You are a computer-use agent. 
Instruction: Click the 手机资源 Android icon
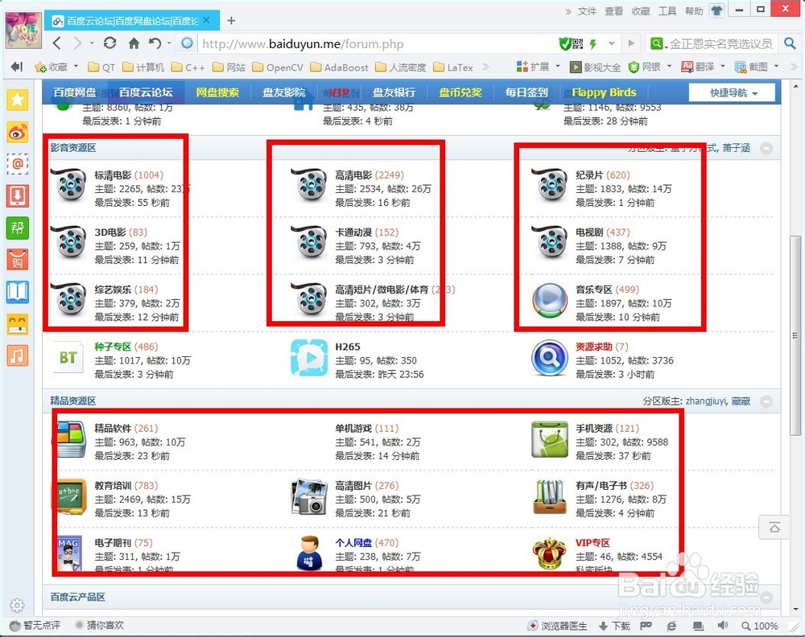[x=549, y=439]
